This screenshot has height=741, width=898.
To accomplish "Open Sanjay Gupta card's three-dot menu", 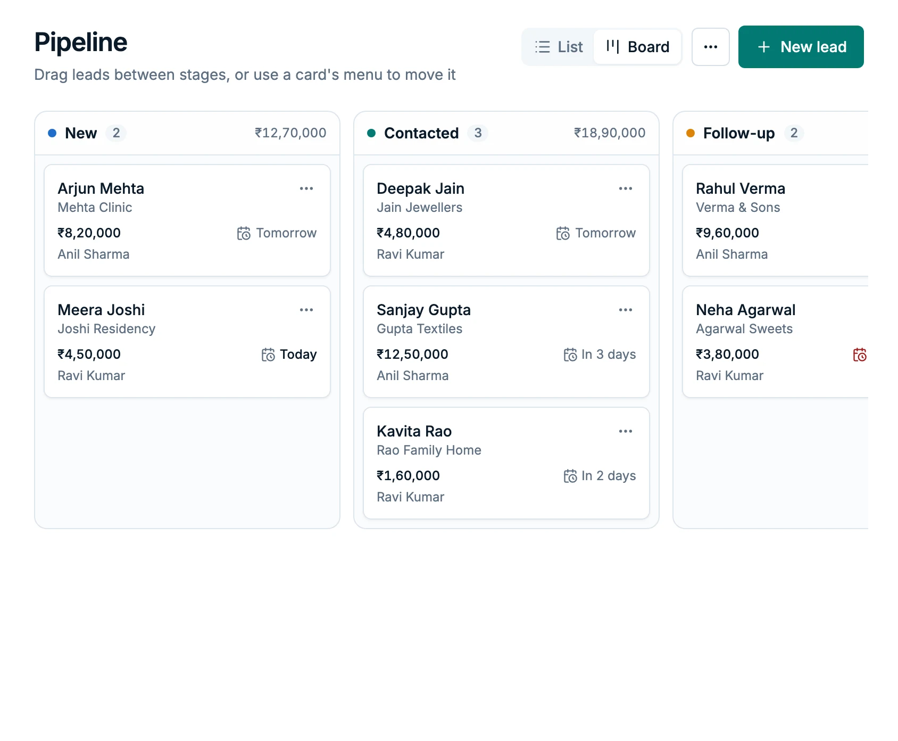I will 626,310.
